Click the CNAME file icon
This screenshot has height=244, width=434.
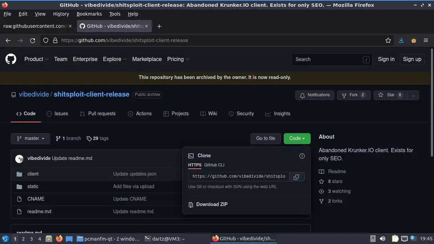19,199
